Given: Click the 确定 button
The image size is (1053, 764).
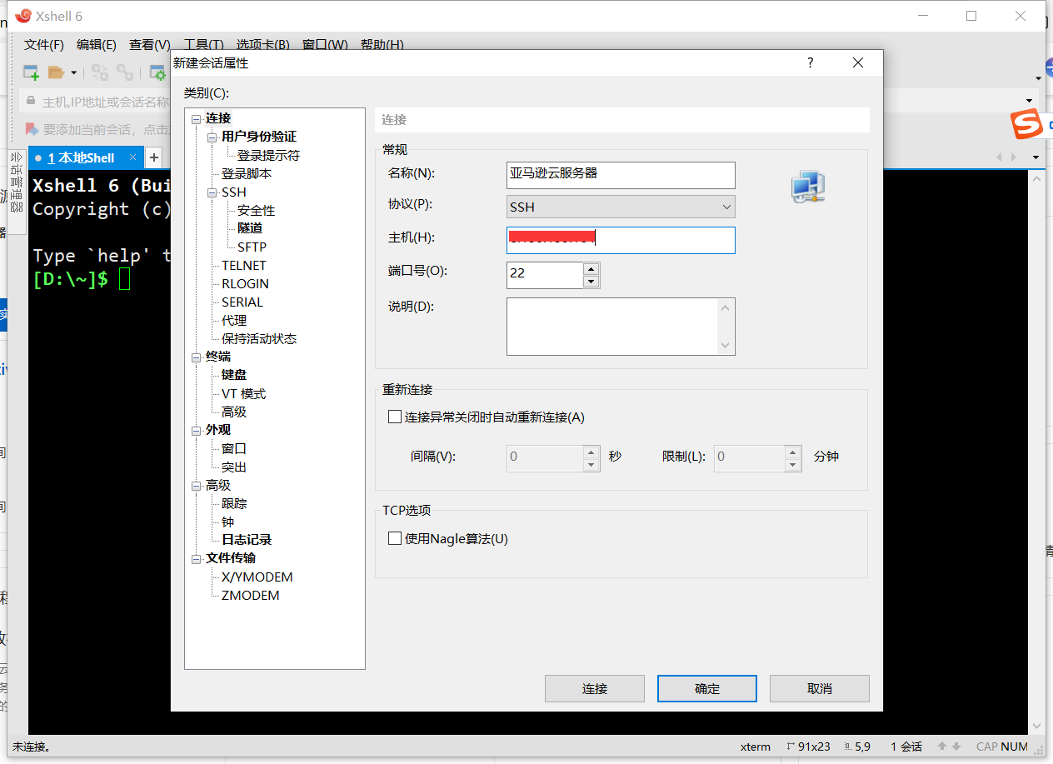Looking at the screenshot, I should coord(707,689).
